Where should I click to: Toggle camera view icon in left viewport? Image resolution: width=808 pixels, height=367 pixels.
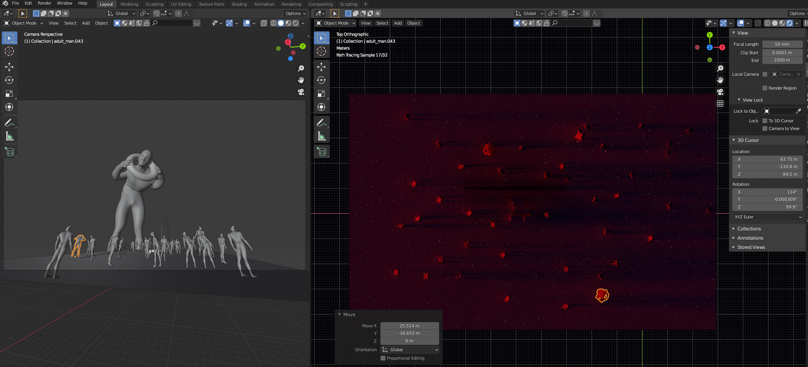pos(301,92)
